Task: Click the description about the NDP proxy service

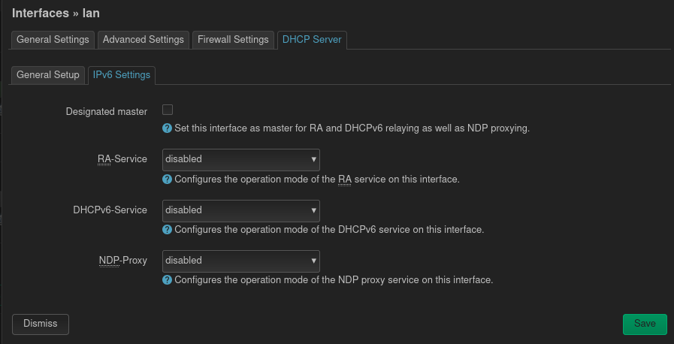Action: 334,280
